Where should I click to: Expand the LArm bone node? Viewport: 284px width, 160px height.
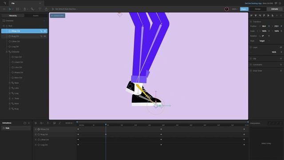click(x=10, y=88)
